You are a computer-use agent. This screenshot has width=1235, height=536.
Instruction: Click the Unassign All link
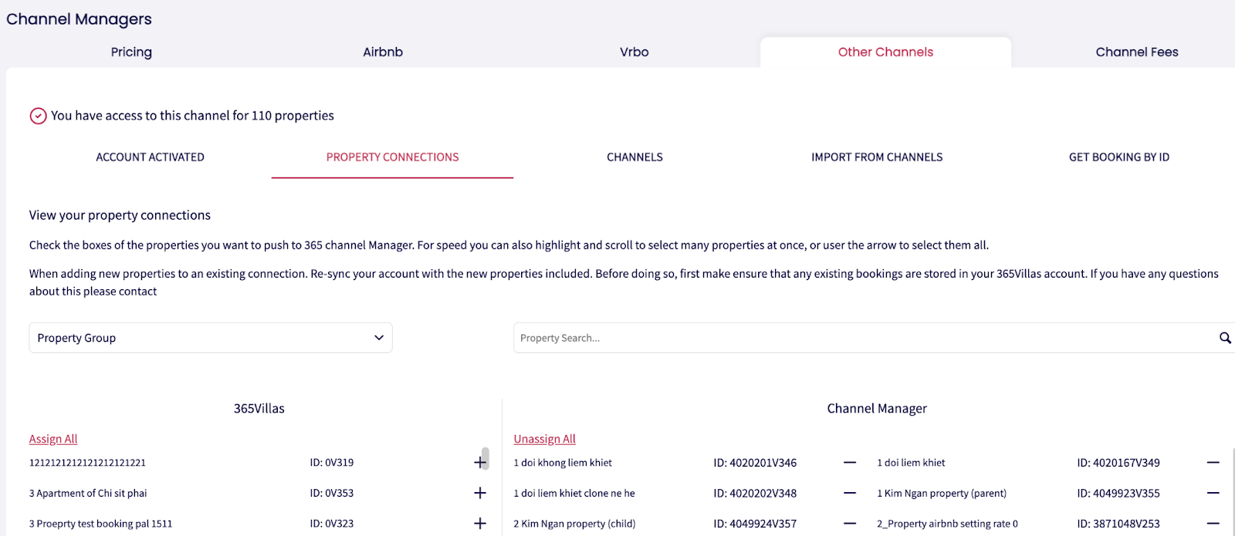pyautogui.click(x=544, y=439)
